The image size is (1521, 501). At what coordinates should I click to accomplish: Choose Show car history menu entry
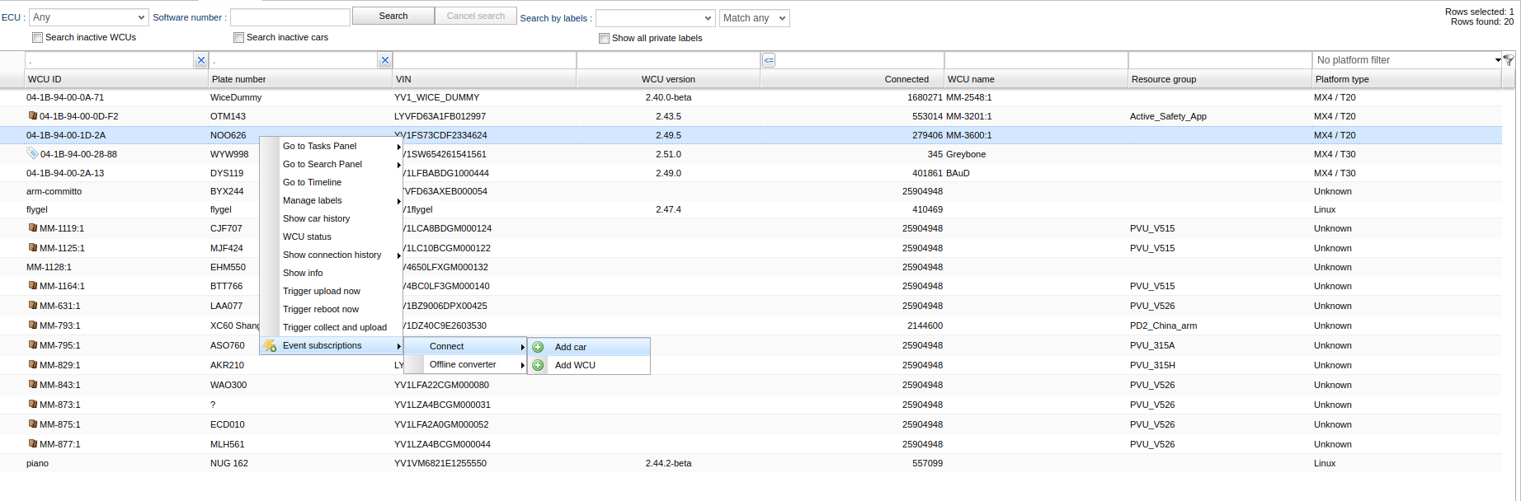tap(316, 218)
